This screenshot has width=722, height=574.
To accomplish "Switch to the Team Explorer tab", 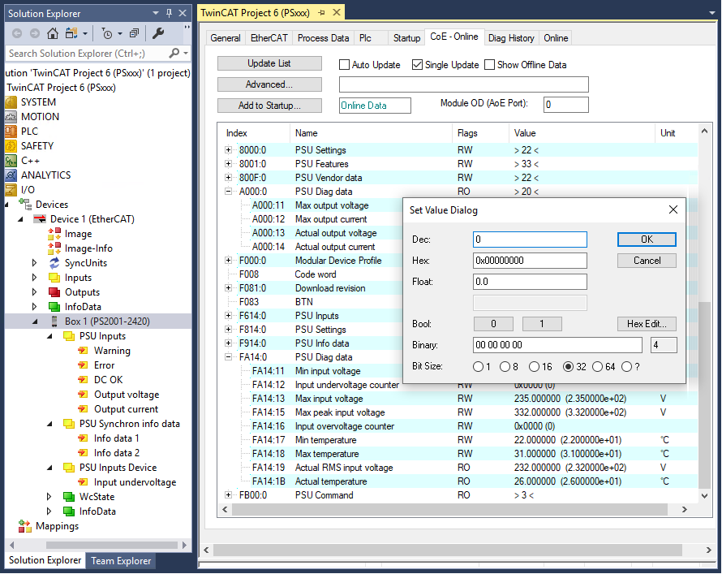I will pos(121,561).
